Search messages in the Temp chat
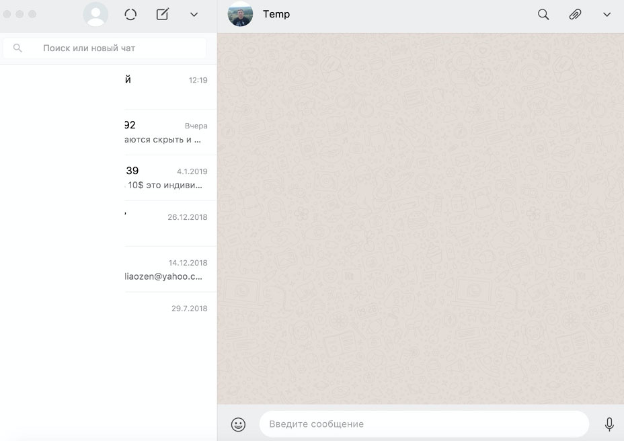Screen dimensions: 624x441 tap(543, 15)
